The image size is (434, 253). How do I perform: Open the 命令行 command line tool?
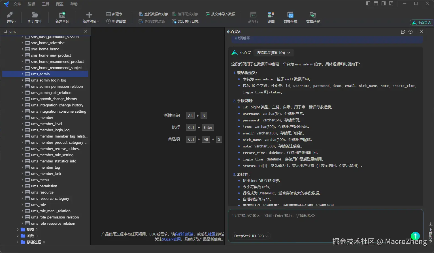[253, 18]
